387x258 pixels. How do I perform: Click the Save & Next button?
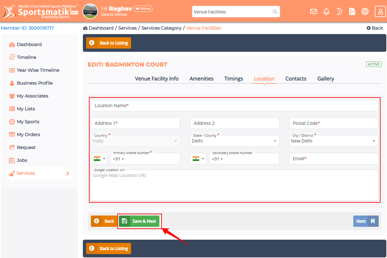tap(139, 221)
